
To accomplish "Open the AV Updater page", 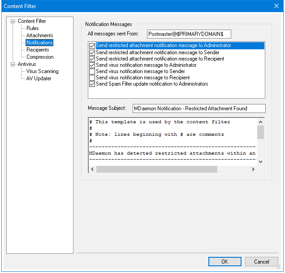I will [39, 78].
